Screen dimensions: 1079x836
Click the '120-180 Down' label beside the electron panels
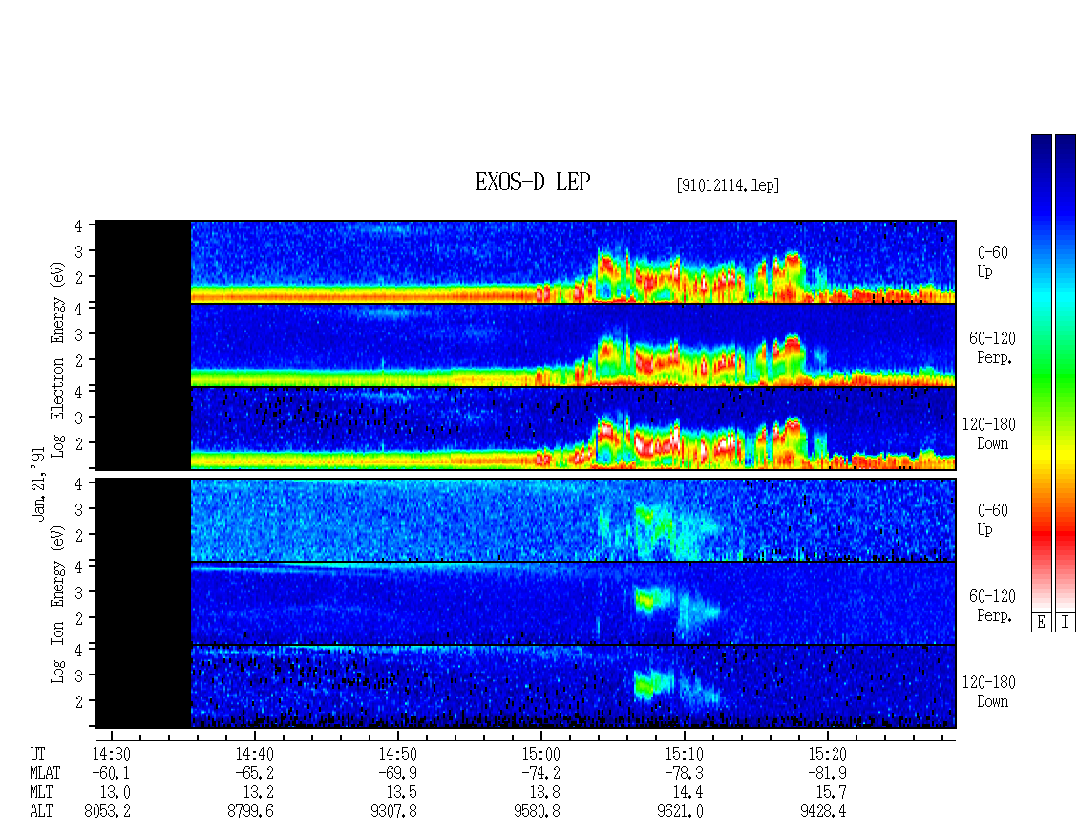point(989,434)
